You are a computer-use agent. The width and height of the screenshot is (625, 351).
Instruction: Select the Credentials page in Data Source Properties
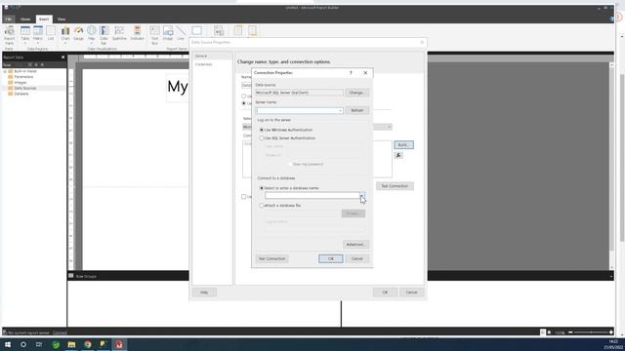213,64
